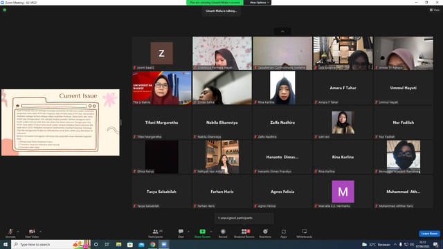Open Cortana circle icon on taskbar
Screen dimensions: 443x249
tap(96, 244)
